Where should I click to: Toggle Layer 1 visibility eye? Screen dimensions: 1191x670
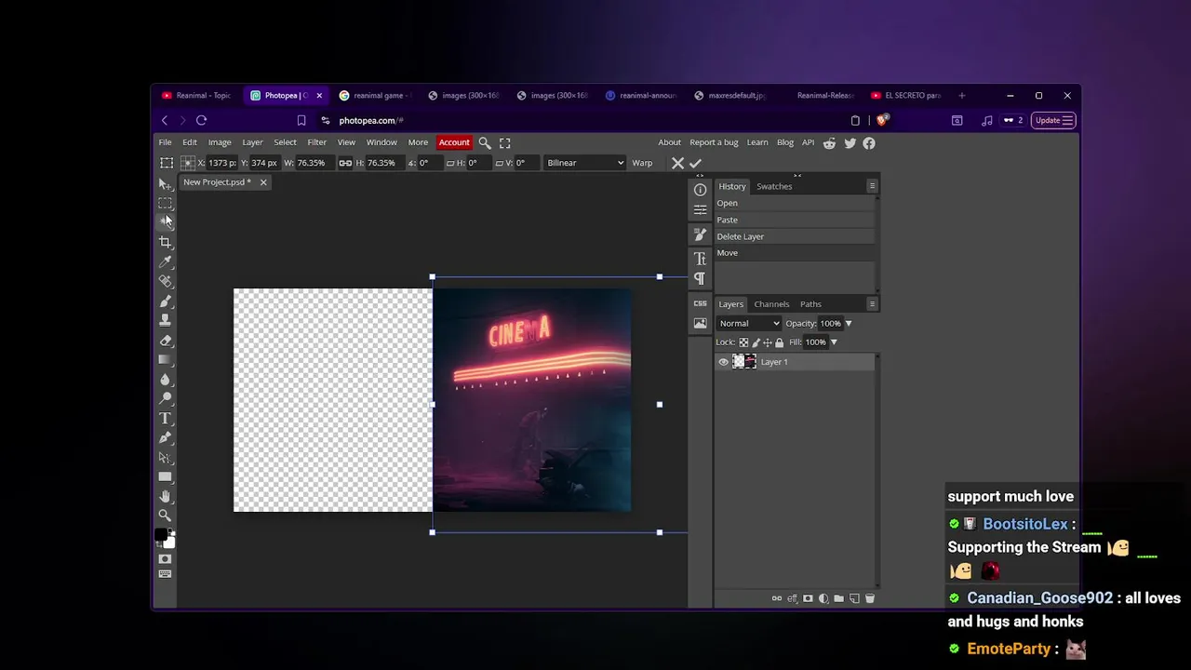723,362
